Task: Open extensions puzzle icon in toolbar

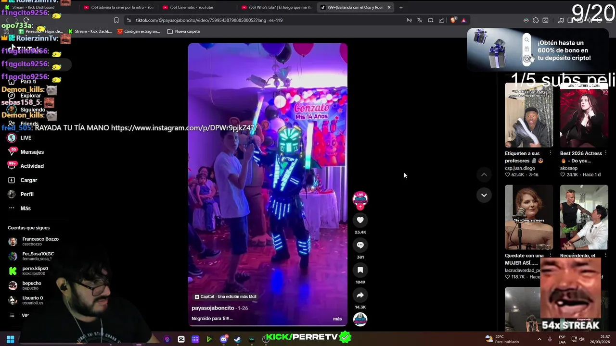Action: click(536, 20)
